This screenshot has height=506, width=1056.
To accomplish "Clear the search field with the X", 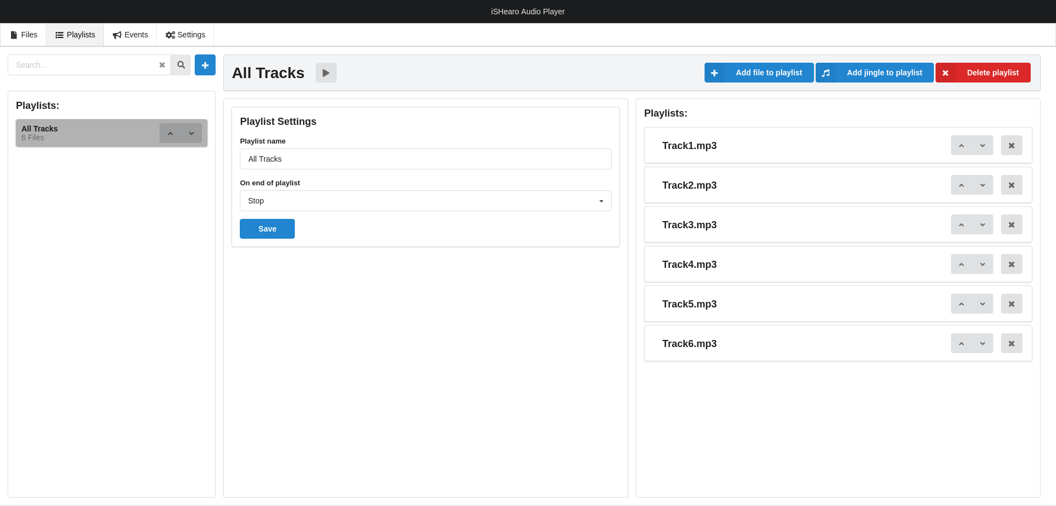I will (x=162, y=65).
